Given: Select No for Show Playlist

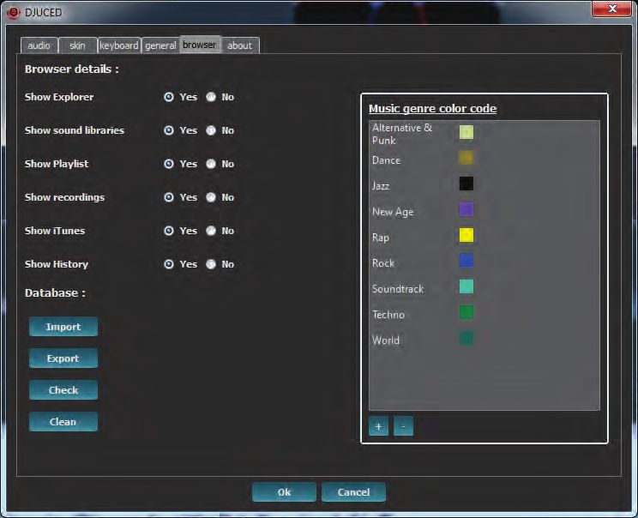Looking at the screenshot, I should [x=211, y=164].
